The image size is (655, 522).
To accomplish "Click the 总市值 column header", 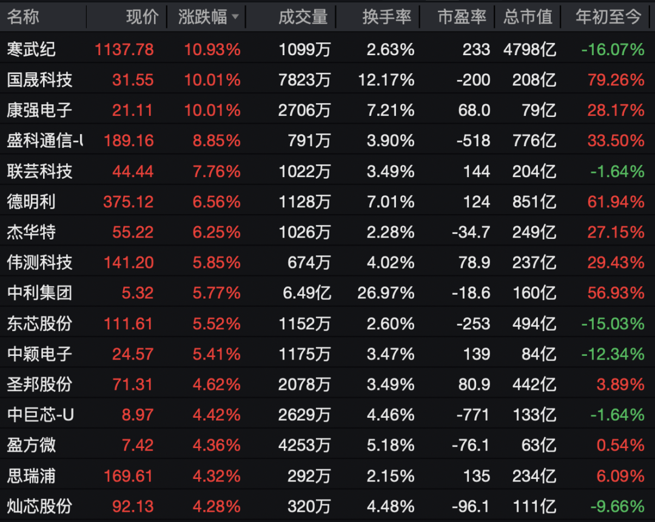I will pos(528,17).
